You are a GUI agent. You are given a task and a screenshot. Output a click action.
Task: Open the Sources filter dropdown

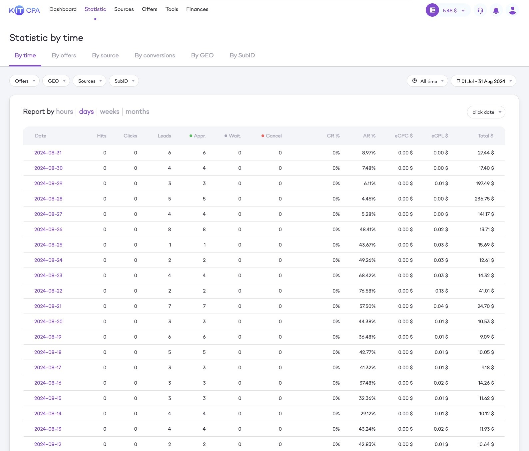pos(89,81)
